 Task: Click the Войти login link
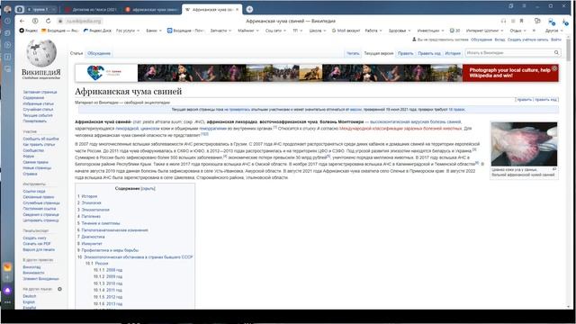(x=556, y=40)
